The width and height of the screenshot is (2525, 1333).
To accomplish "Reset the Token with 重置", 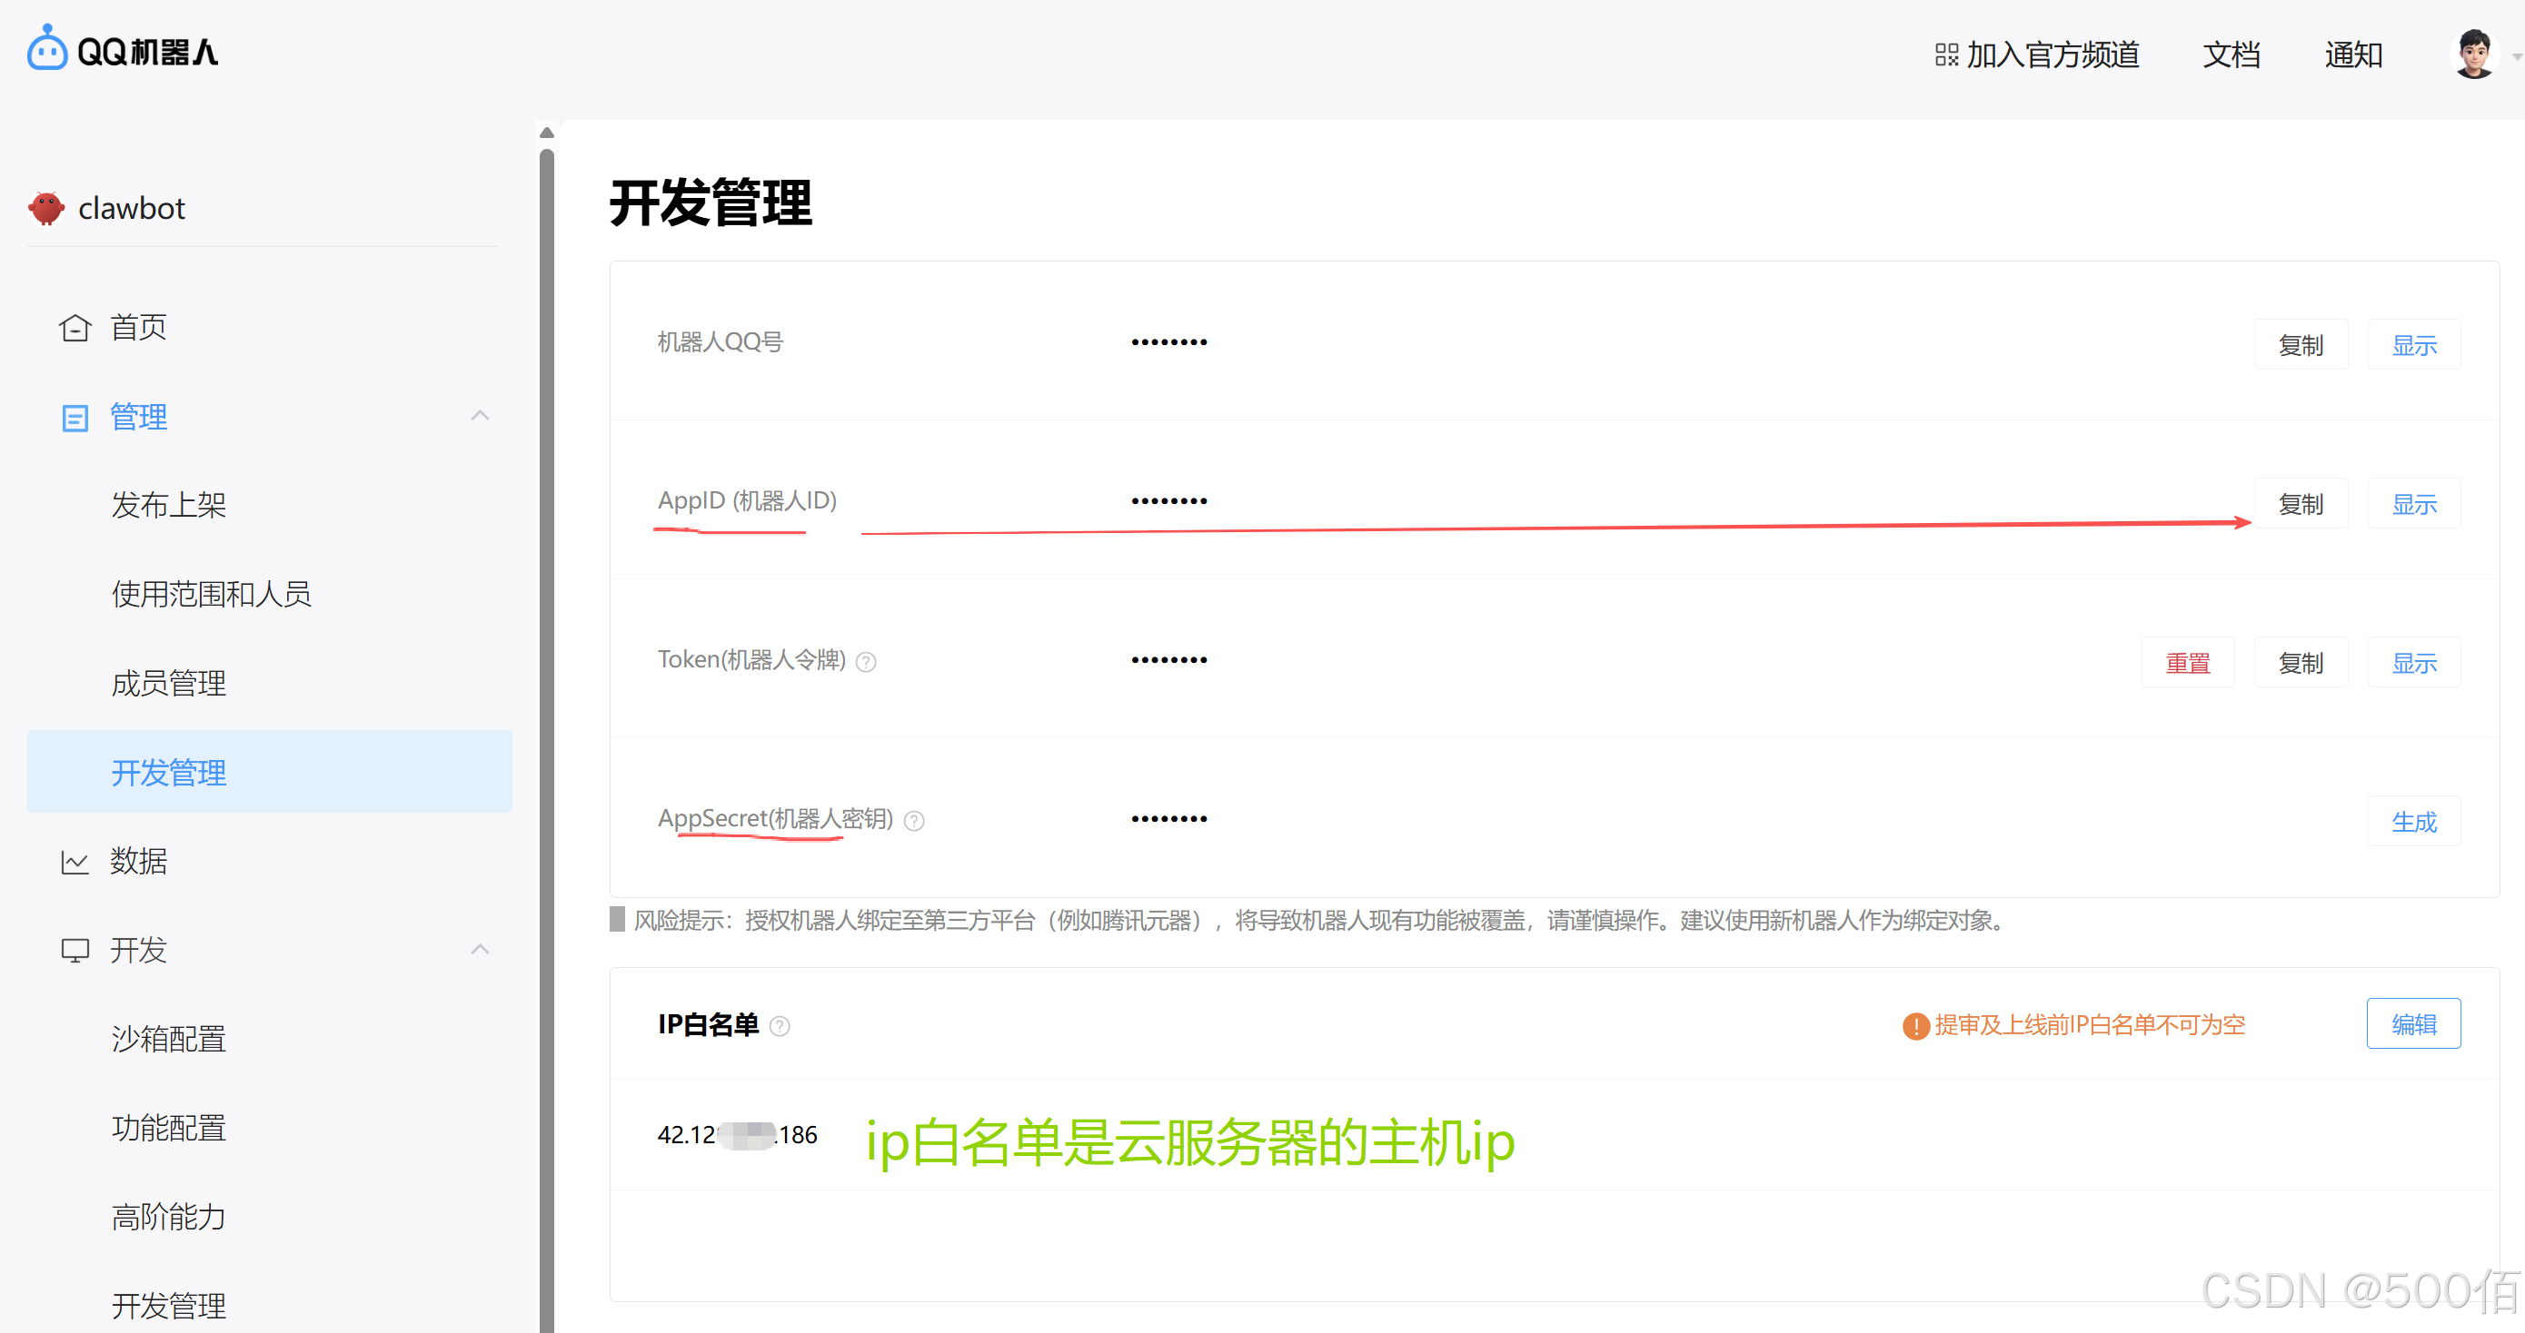I will (x=2189, y=662).
